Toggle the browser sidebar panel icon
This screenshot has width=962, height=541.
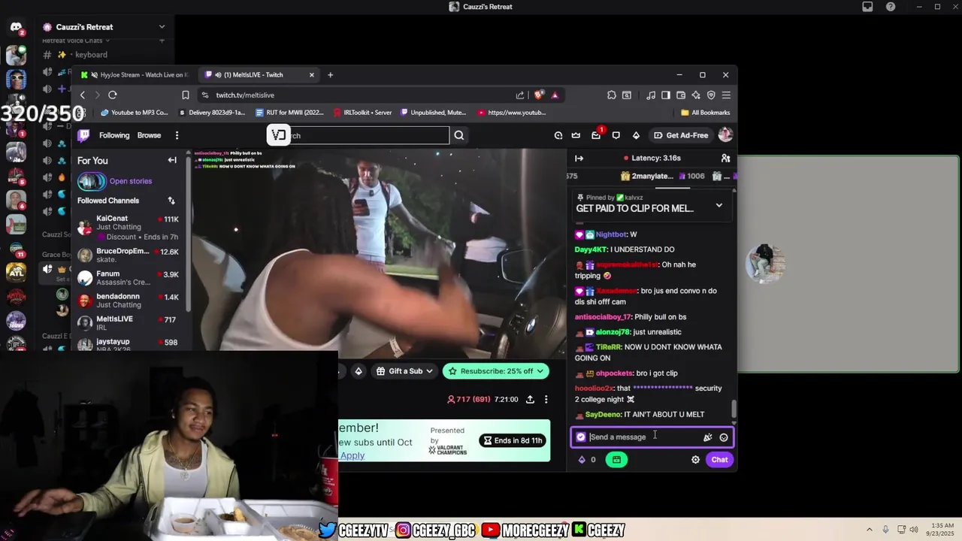666,95
